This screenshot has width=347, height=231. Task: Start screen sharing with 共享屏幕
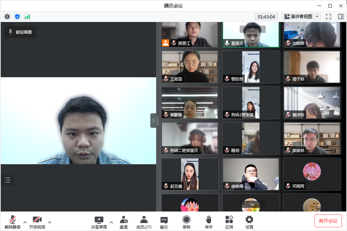(x=99, y=222)
